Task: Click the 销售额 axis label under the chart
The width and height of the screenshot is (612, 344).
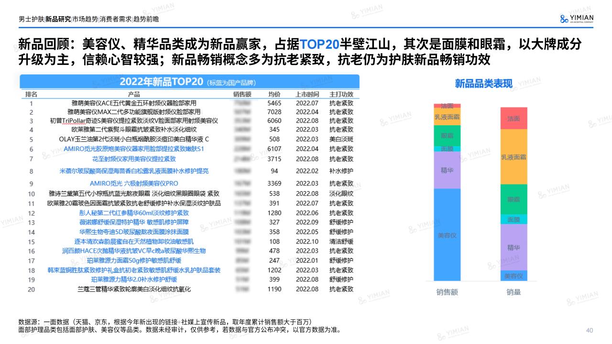Action: (447, 292)
